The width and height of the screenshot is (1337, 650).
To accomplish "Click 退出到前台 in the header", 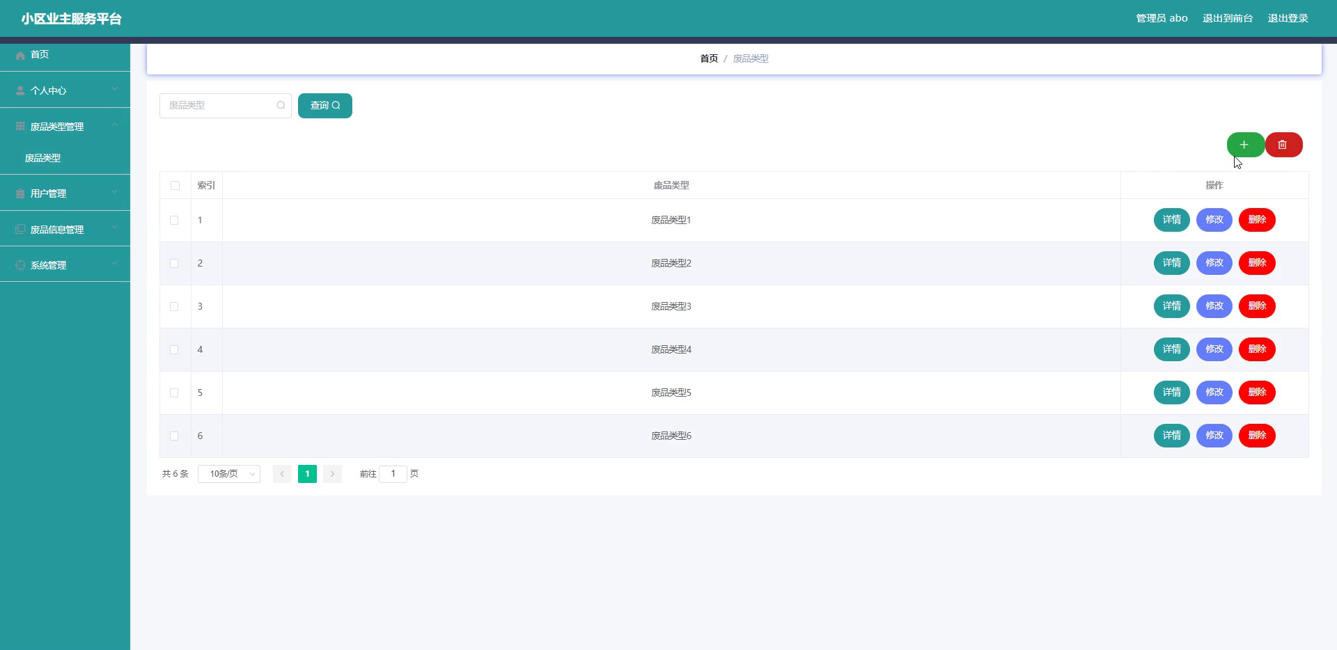I will click(1228, 18).
